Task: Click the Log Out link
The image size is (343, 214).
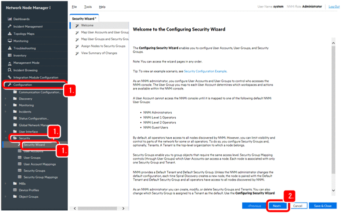Action: pyautogui.click(x=334, y=6)
